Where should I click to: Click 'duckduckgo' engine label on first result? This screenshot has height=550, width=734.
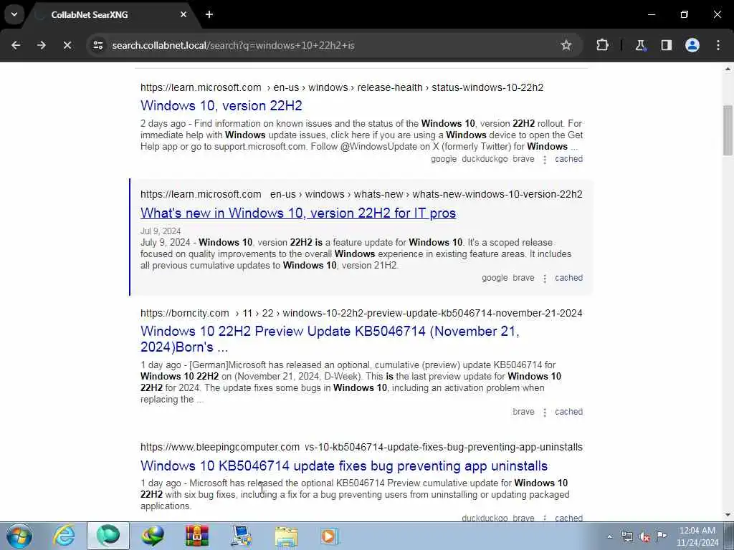coord(485,159)
